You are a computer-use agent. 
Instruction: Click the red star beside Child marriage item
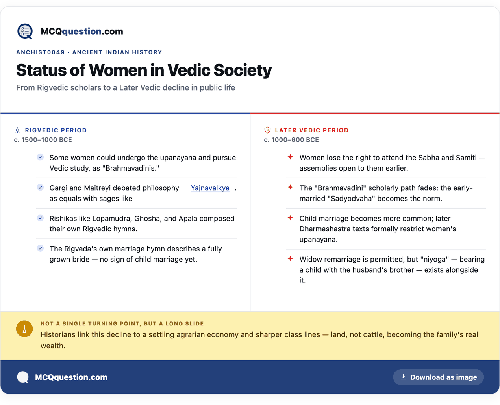pyautogui.click(x=290, y=218)
